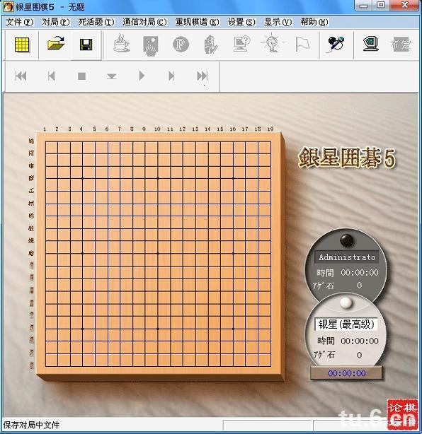Click the upper-right star point on board
Viewport: 422px width, 434px height.
pos(233,179)
